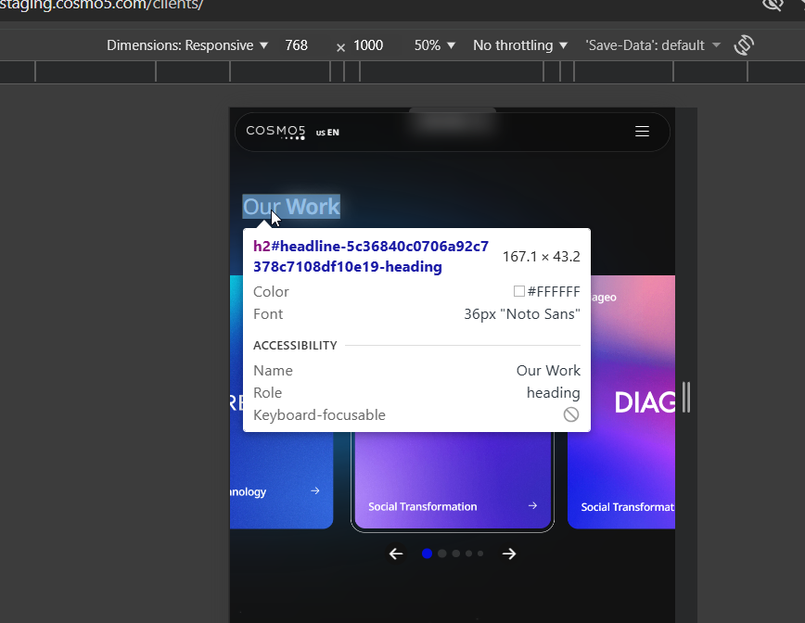Click the #FFFFFF color swatch in tooltip
Viewport: 805px width, 623px height.
(519, 291)
